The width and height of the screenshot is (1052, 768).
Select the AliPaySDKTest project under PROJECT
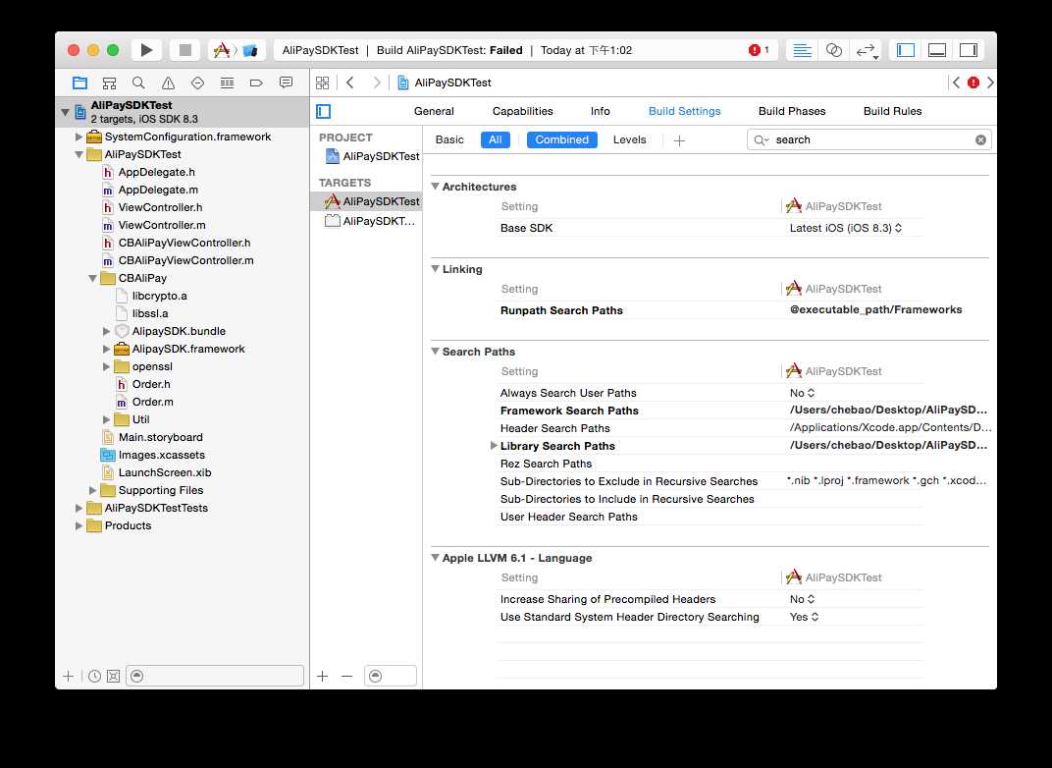(372, 156)
